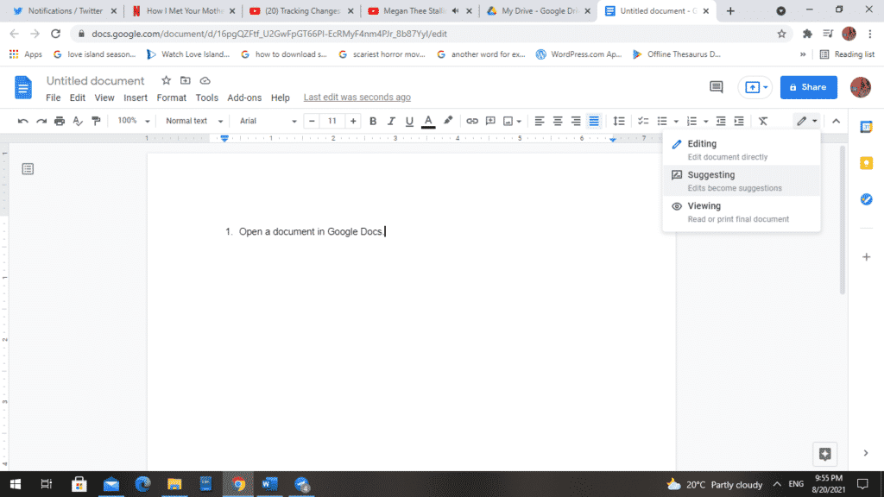Screen dimensions: 884x497
Task: Open the 'Last edit was seconds ago' link
Action: pyautogui.click(x=357, y=98)
